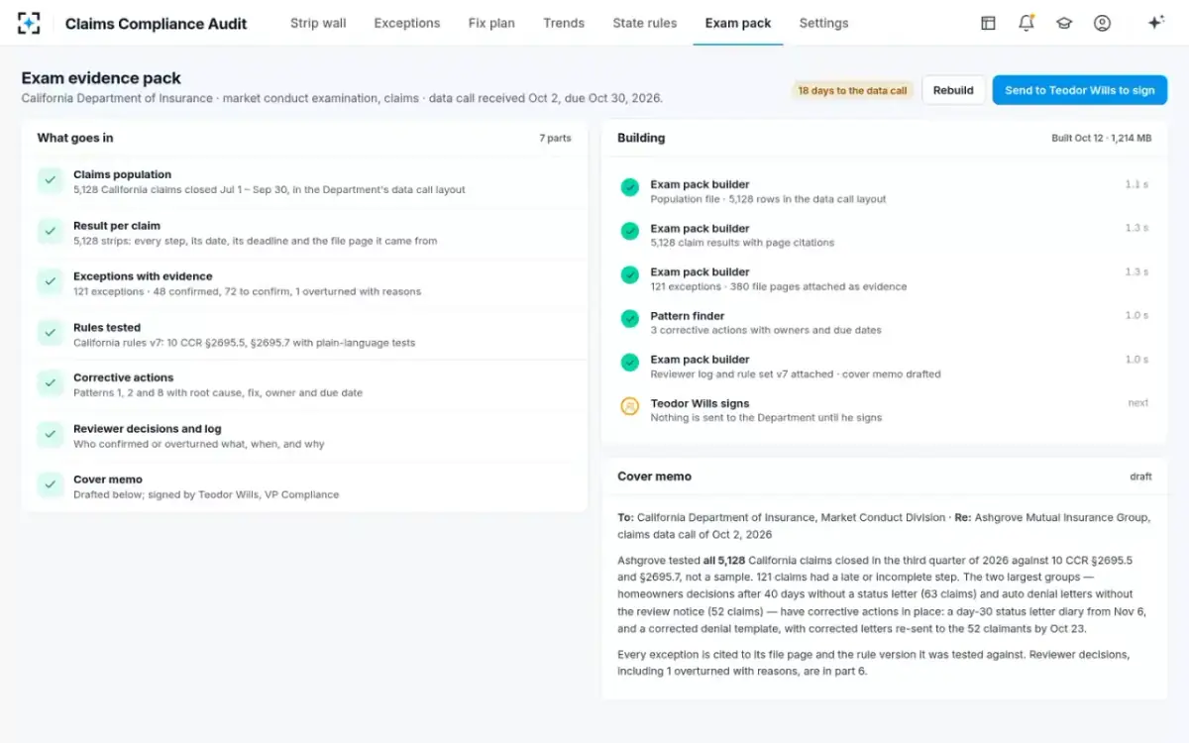Click Built Oct 12 · 1,214 MB text
1189x743 pixels.
click(1102, 139)
